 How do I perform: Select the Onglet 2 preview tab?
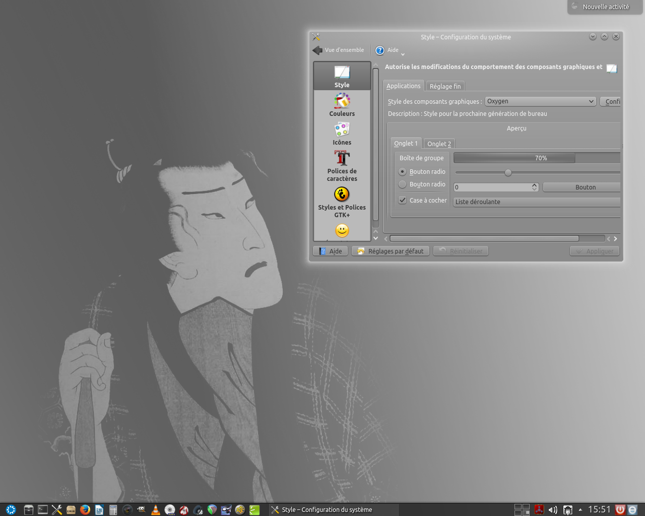pos(439,144)
